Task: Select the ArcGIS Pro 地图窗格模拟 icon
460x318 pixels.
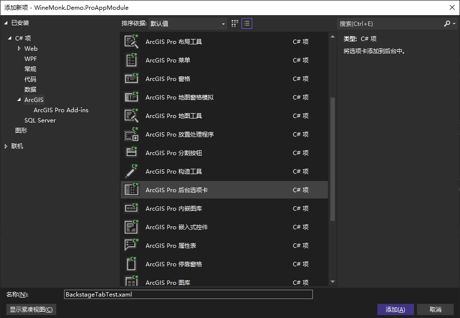Action: point(131,97)
